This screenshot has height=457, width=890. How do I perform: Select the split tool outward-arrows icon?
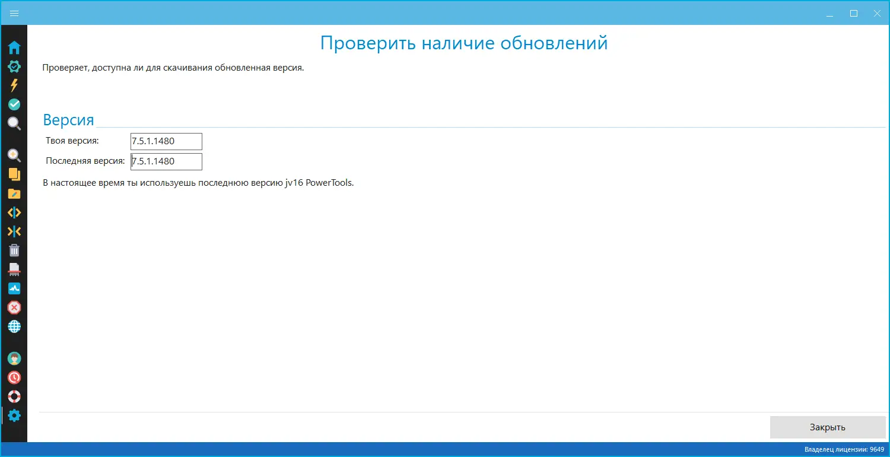[x=14, y=212]
